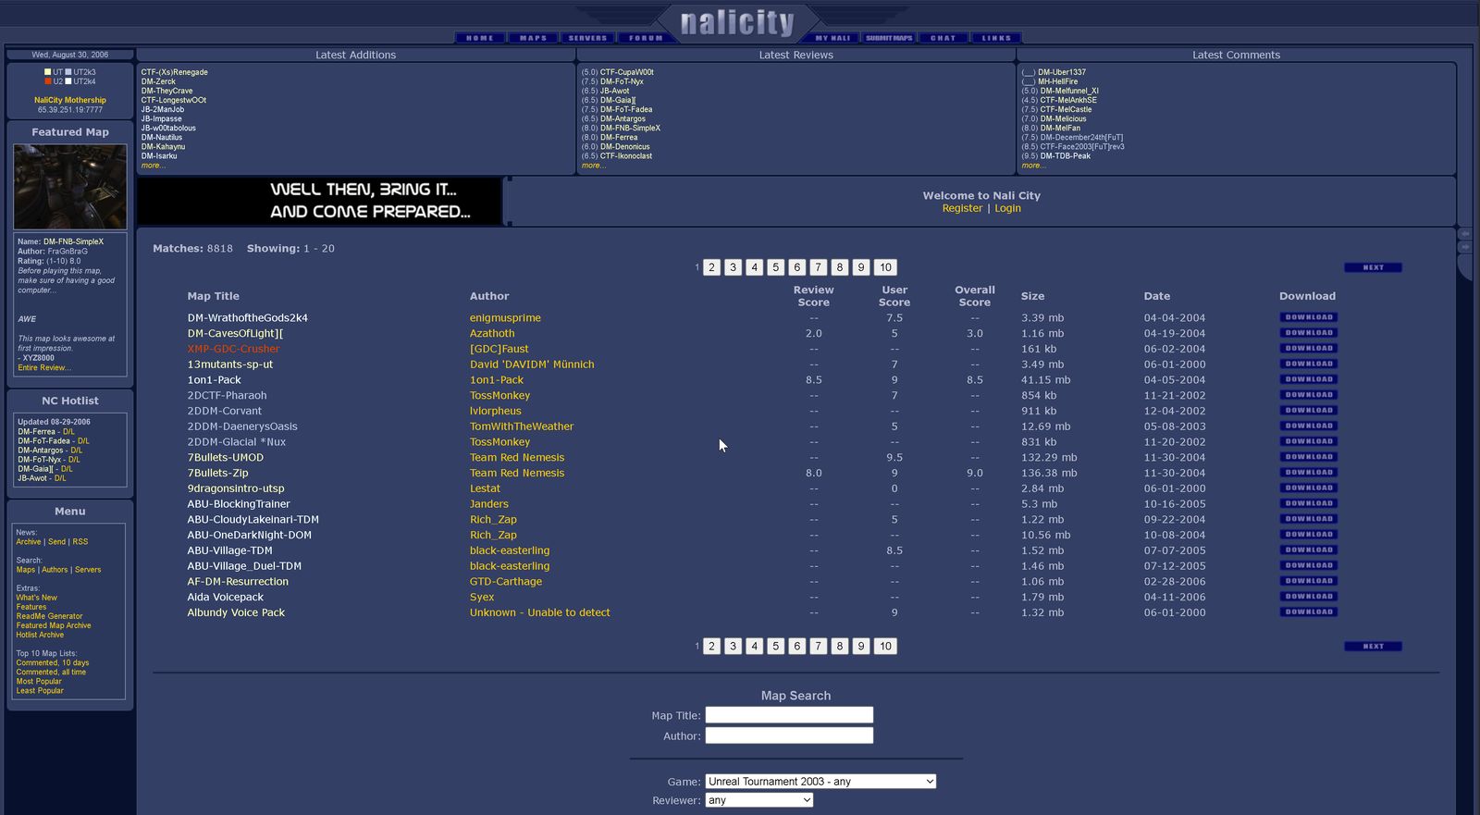Click the nalicity logo at top
Image resolution: width=1480 pixels, height=815 pixels.
pyautogui.click(x=737, y=22)
